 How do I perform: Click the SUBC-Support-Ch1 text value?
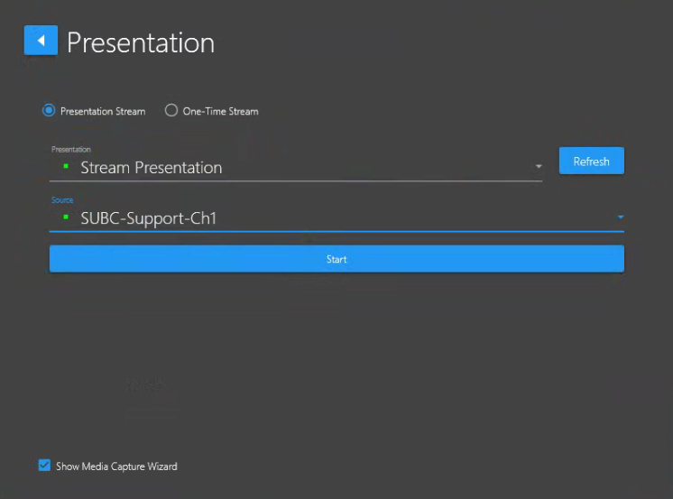pos(149,218)
